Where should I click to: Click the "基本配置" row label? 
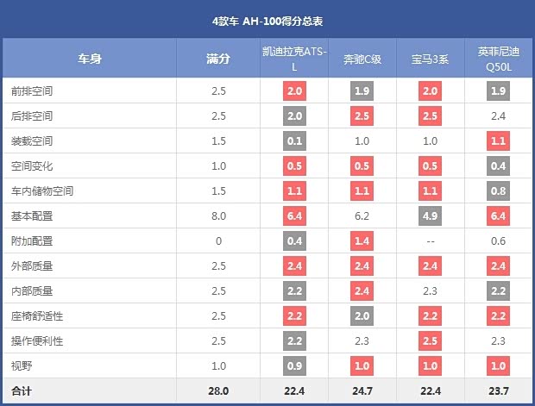pos(31,216)
